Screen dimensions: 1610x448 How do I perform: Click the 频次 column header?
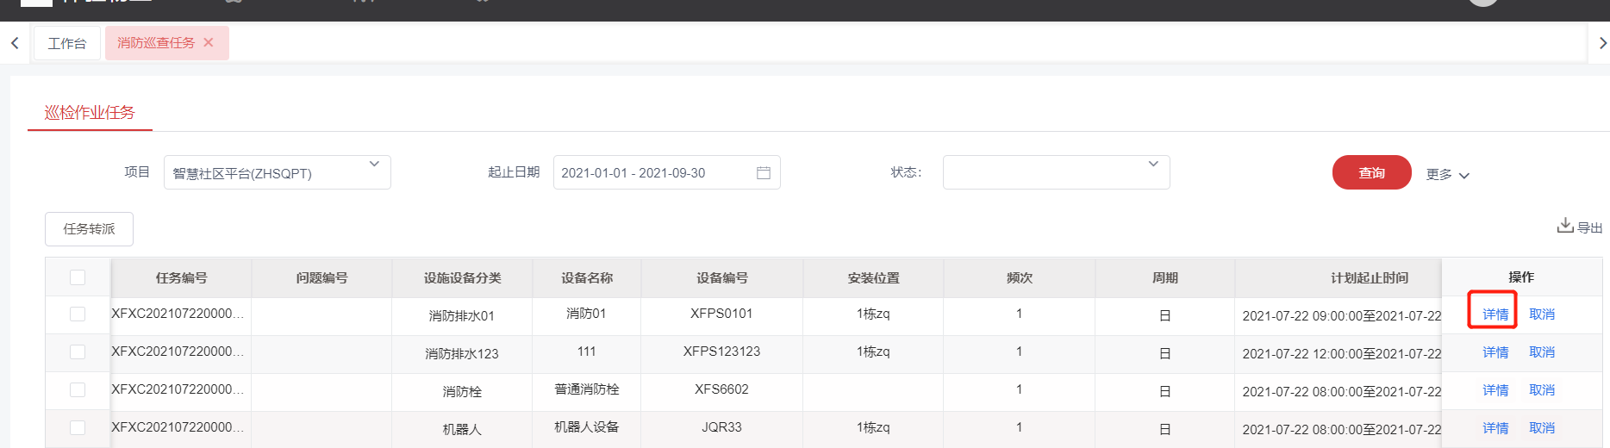point(1020,277)
